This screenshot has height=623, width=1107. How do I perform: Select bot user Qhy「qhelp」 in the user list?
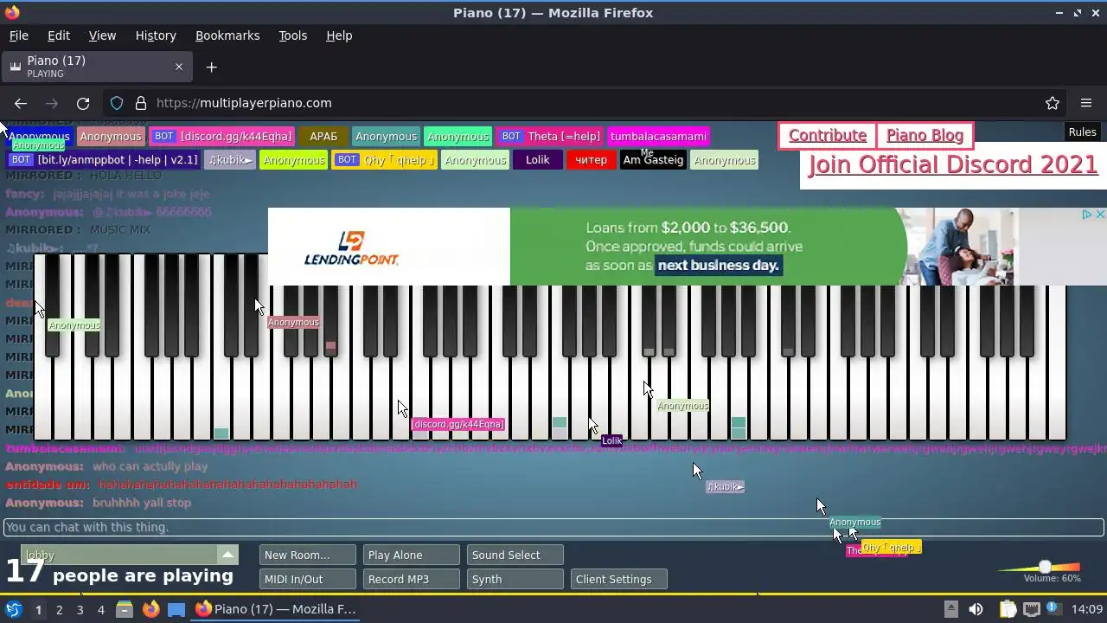[384, 160]
